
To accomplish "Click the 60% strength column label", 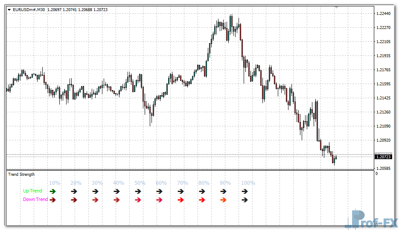I will pyautogui.click(x=161, y=183).
